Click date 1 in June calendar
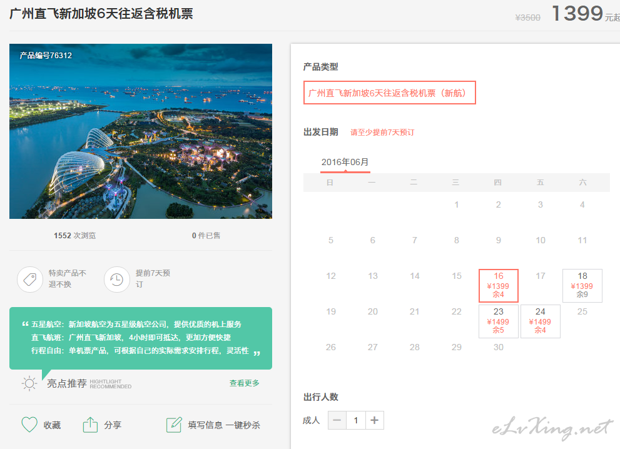620x449 pixels. coord(456,204)
